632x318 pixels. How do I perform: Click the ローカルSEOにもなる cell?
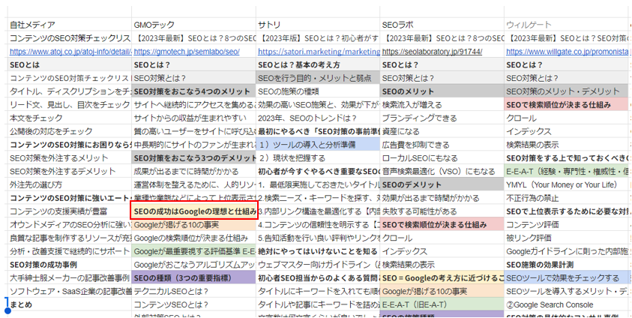442,158
